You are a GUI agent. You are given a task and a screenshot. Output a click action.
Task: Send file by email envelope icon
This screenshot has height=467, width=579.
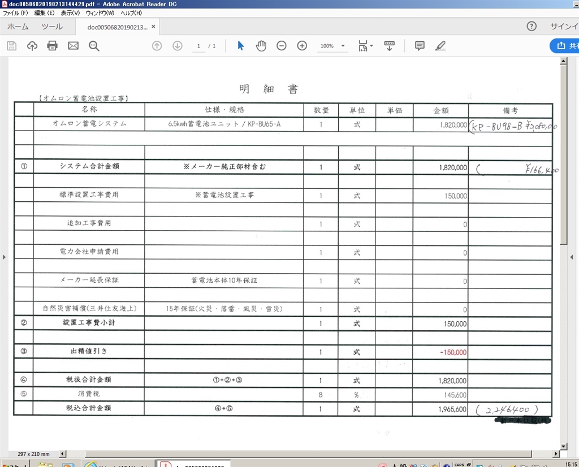(73, 46)
